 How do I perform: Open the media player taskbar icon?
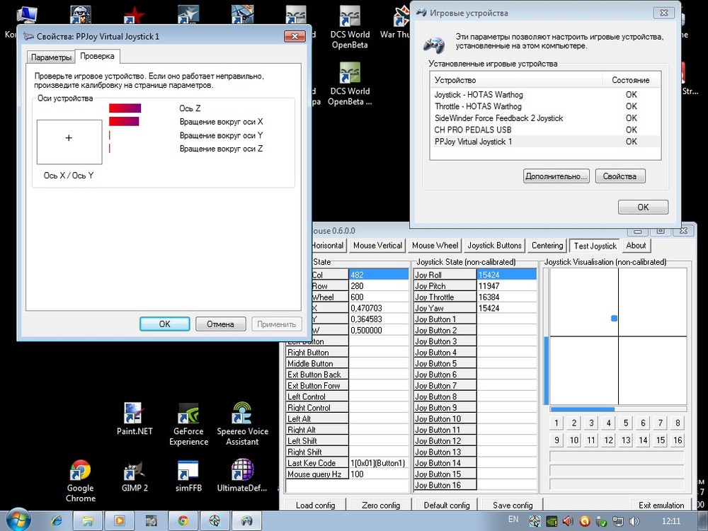pyautogui.click(x=119, y=520)
